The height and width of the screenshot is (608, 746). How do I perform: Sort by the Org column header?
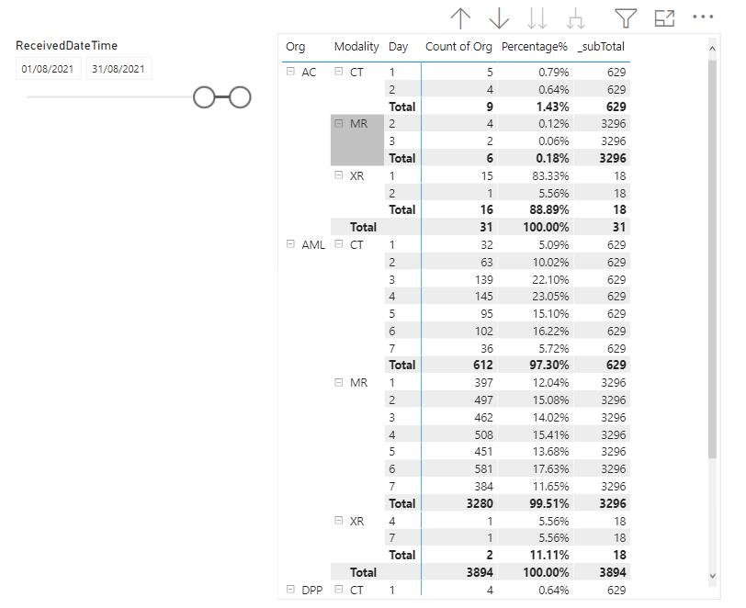tap(296, 47)
